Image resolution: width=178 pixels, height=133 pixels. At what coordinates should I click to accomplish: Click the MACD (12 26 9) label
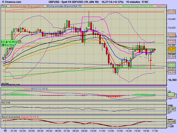tap(39, 89)
